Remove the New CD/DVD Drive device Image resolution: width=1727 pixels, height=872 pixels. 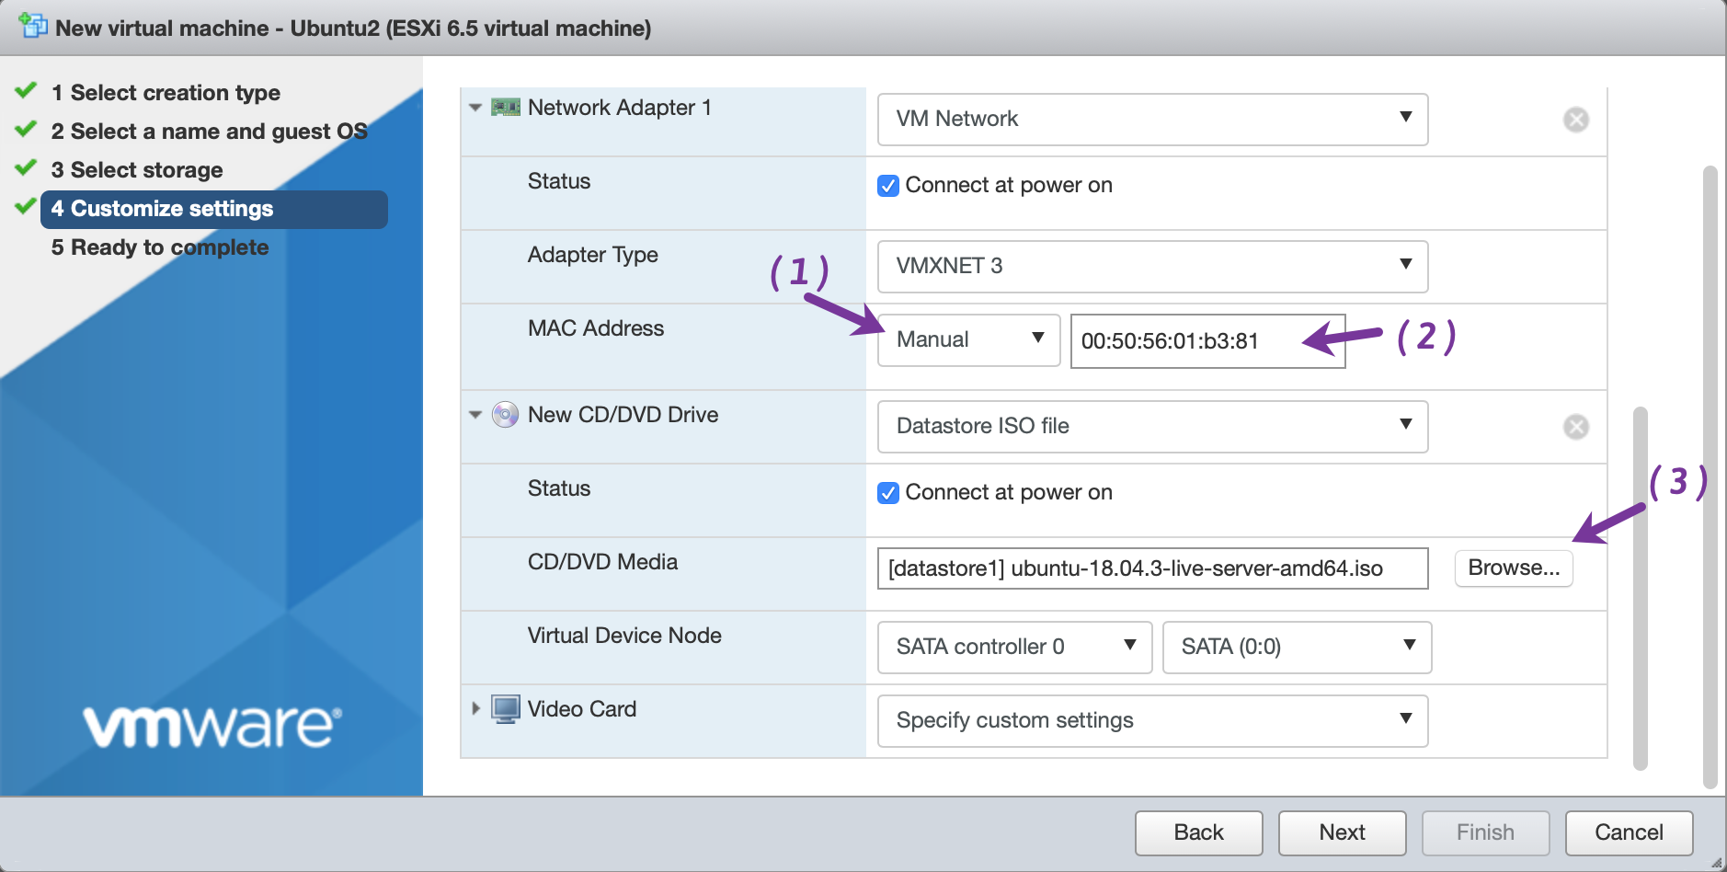[x=1575, y=427]
